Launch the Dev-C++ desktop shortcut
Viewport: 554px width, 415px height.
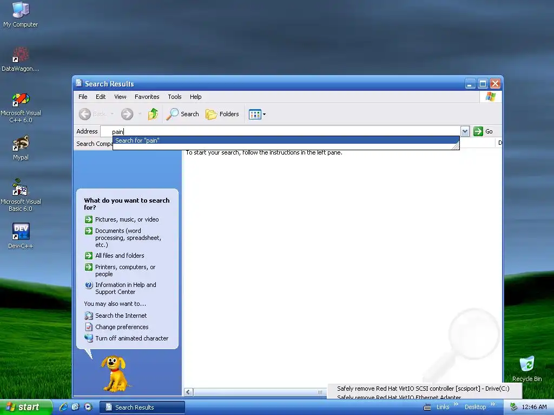click(21, 236)
